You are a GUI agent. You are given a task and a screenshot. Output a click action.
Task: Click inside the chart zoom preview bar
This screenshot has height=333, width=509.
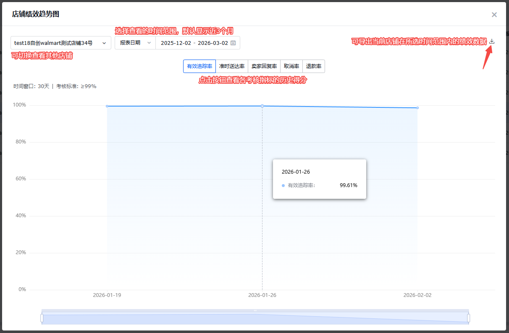pyautogui.click(x=168, y=319)
